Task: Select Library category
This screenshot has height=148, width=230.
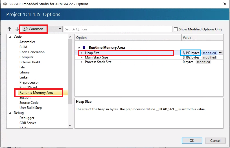Action: 25,72
